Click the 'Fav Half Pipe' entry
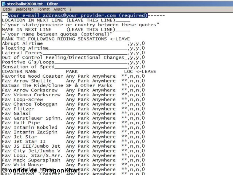Viewport: 233px width, 175px height. coord(21,123)
